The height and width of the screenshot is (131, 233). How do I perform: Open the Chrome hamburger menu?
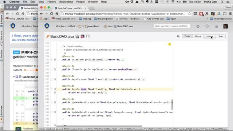(x=230, y=14)
